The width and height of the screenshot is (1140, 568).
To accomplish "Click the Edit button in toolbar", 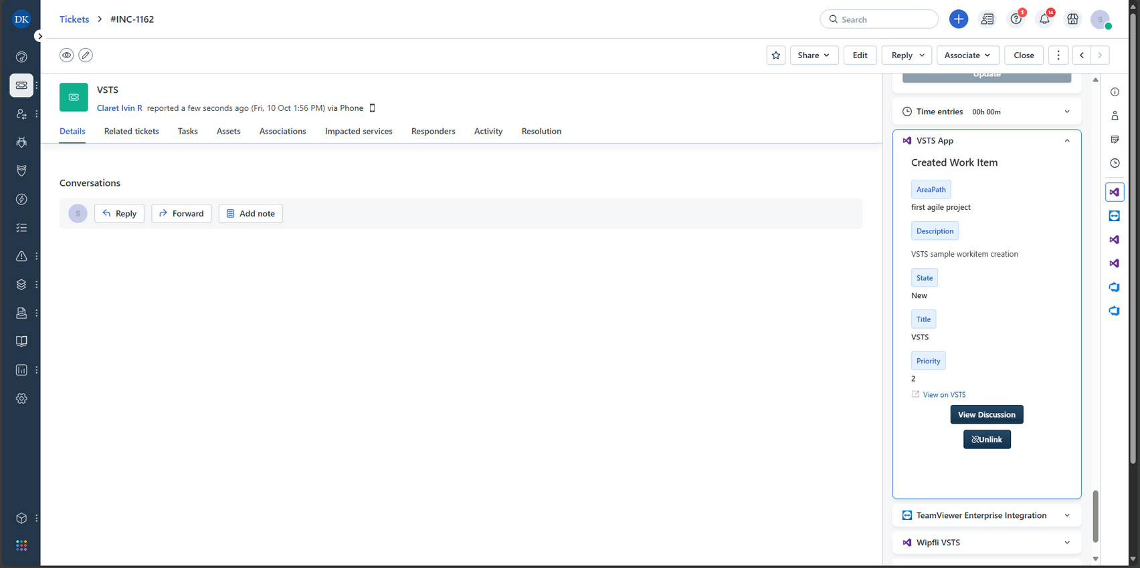I will (860, 55).
